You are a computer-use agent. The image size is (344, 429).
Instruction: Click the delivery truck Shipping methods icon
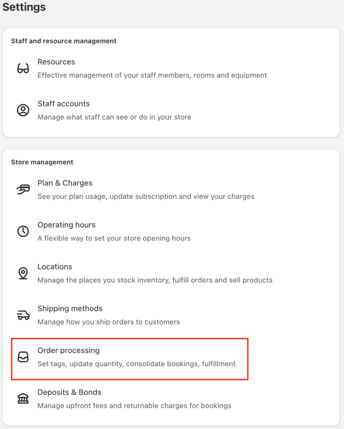[x=23, y=315]
